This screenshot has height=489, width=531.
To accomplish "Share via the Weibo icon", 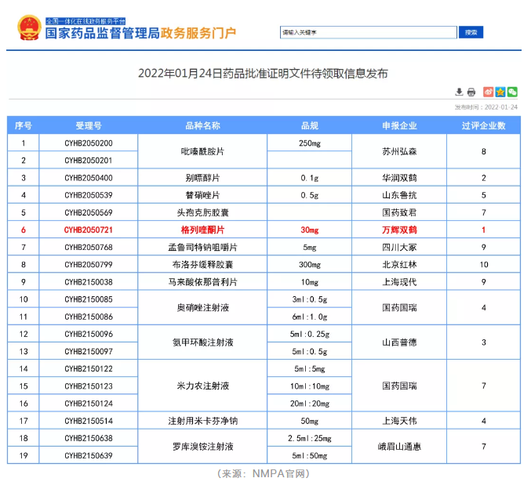I will click(488, 92).
